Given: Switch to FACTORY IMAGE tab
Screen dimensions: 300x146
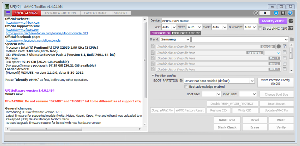Looking at the screenshot, I should [x=96, y=13].
